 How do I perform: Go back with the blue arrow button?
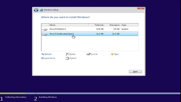click(36, 10)
